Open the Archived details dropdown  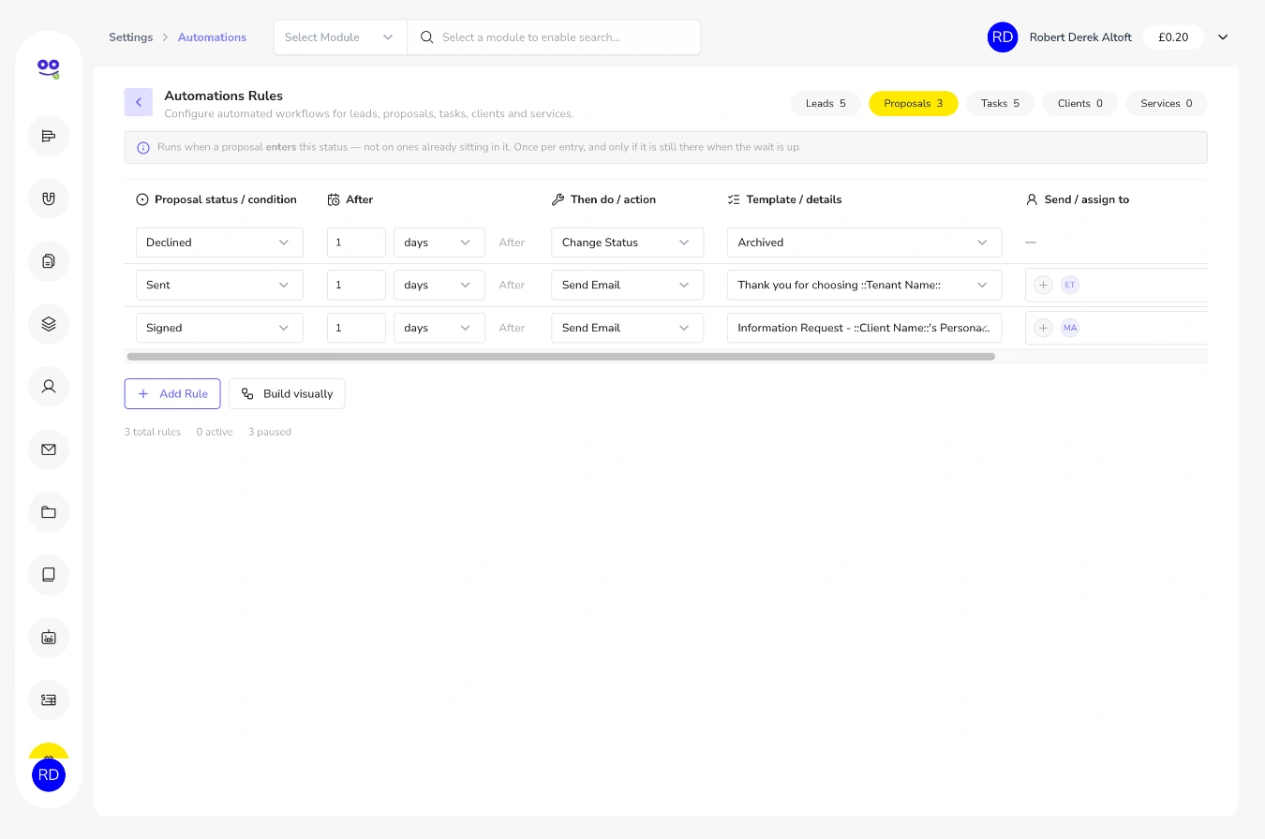point(864,243)
